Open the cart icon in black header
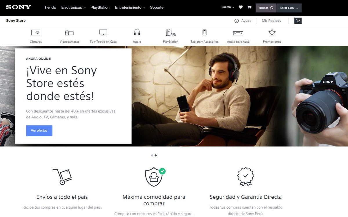The image size is (348, 217). coord(249,8)
